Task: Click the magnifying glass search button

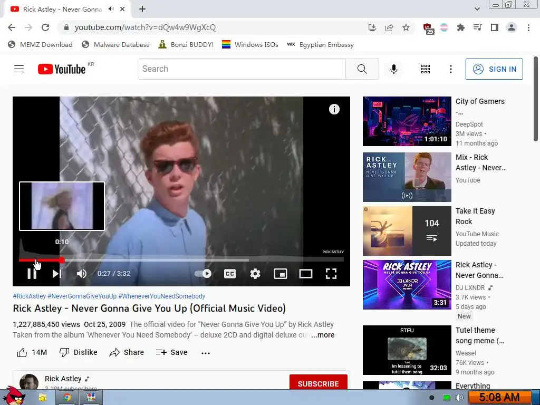Action: 362,69
